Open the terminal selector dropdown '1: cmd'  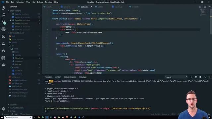pyautogui.click(x=176, y=77)
